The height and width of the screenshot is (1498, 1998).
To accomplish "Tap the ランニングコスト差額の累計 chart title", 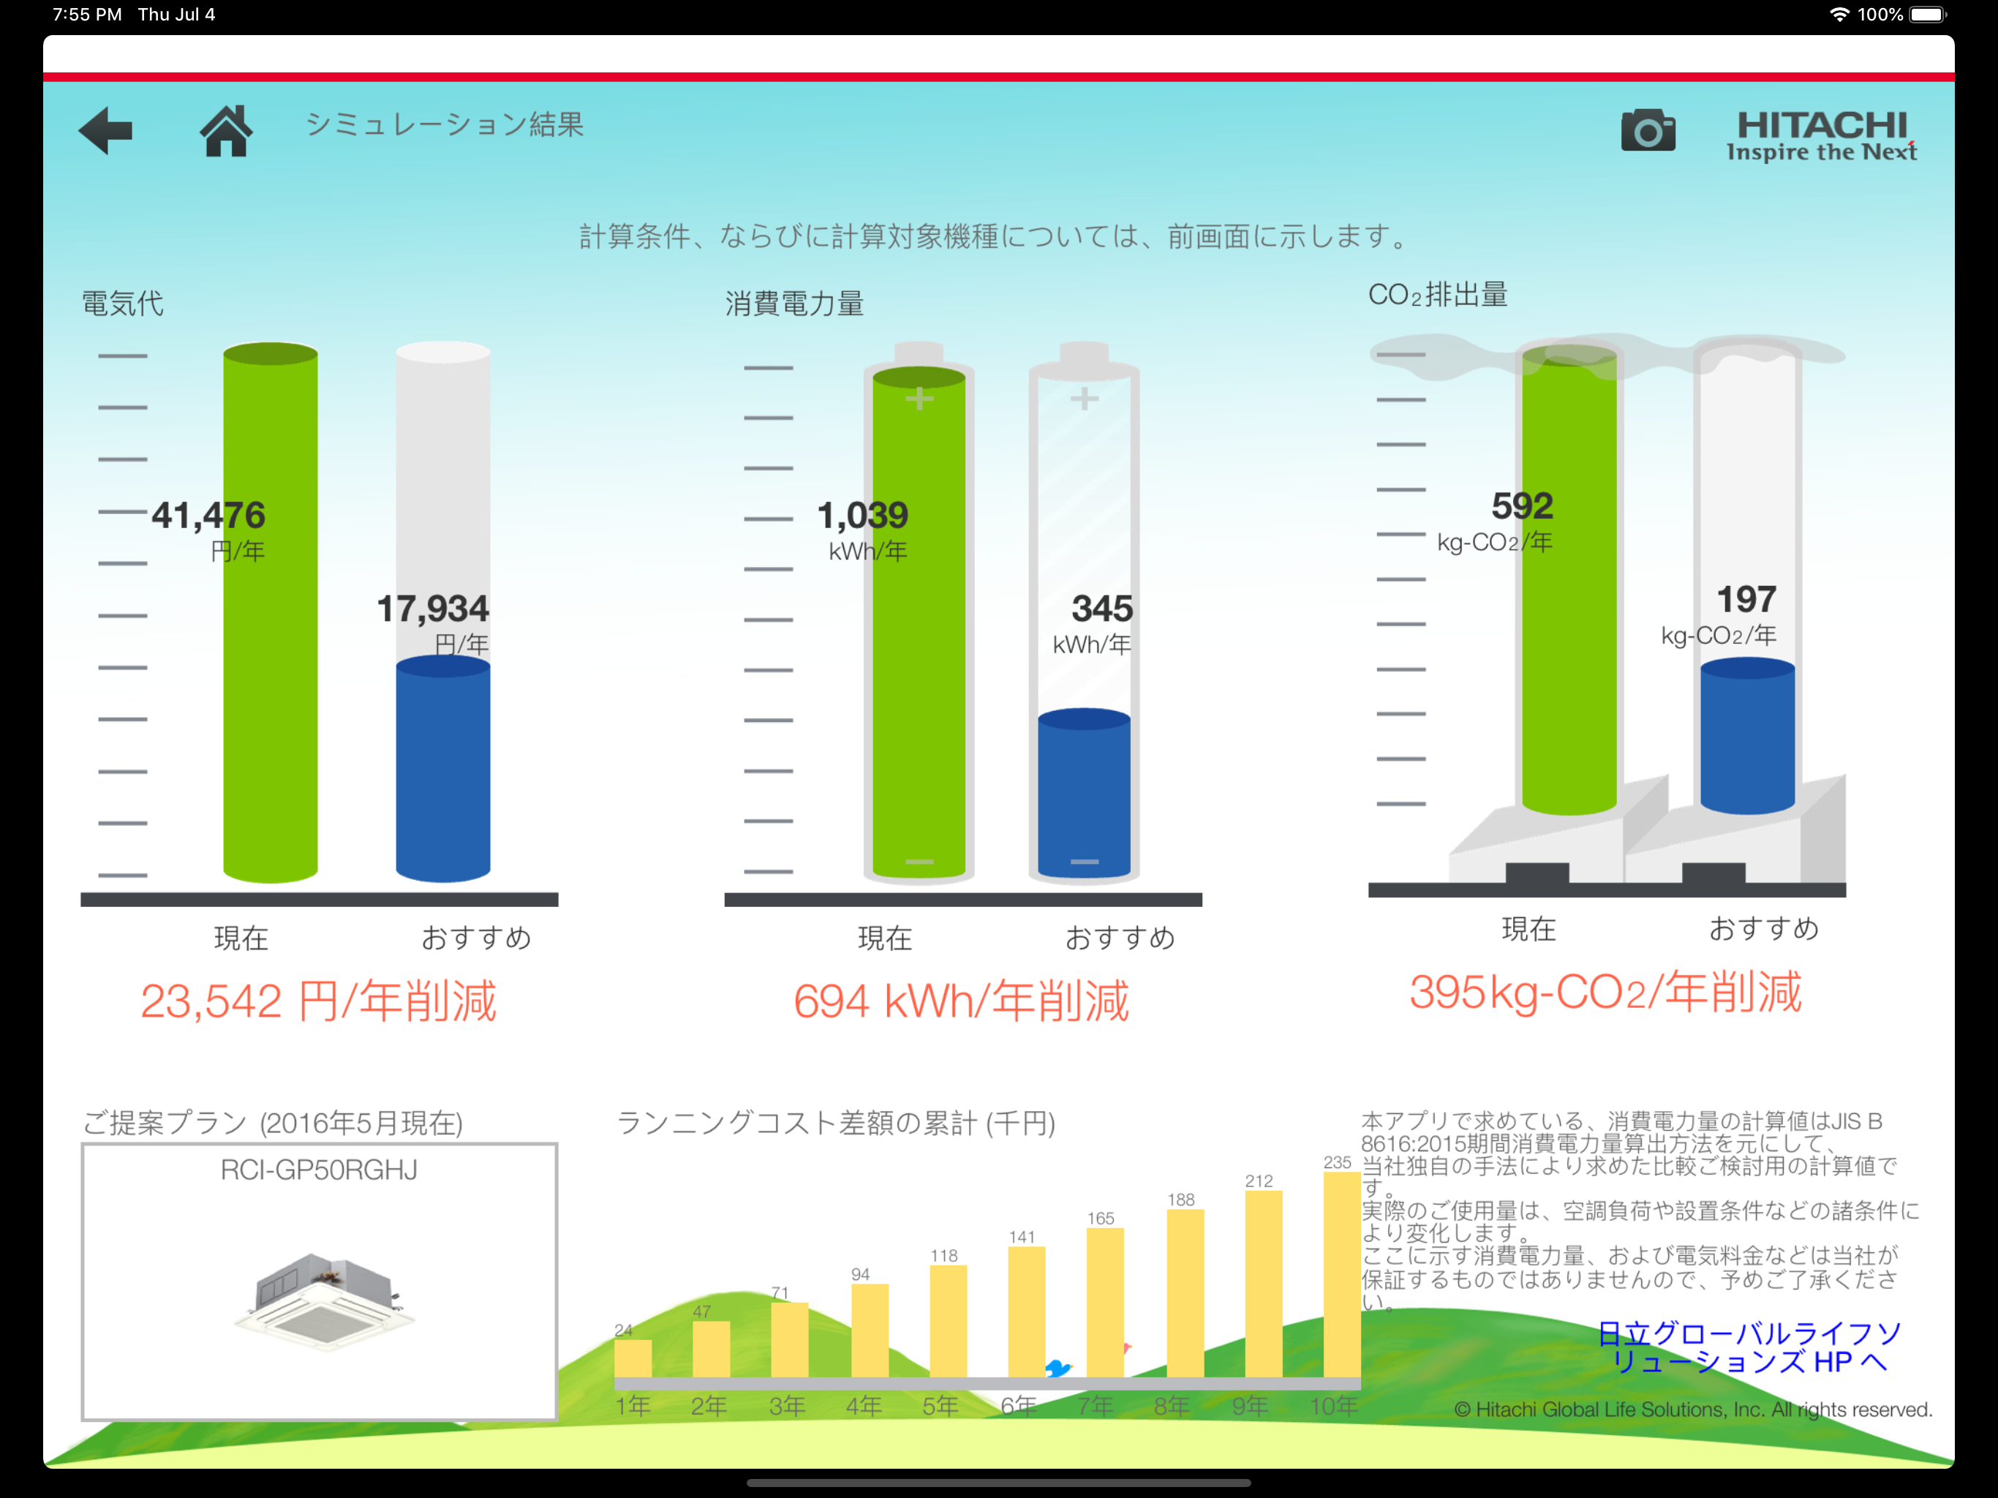I will [835, 1123].
